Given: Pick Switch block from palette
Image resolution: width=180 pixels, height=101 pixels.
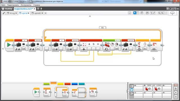Looking at the screenshot, I should (79, 93).
